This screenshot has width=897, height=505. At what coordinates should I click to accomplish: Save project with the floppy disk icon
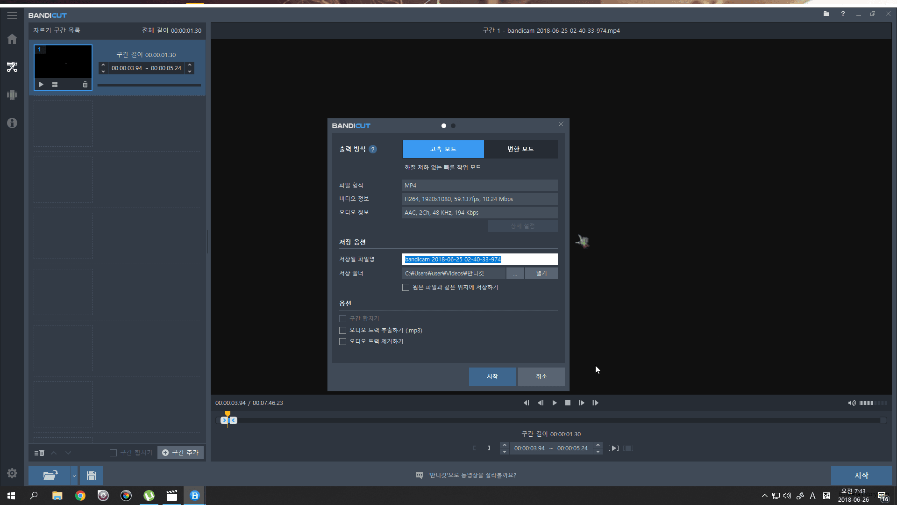[92, 476]
